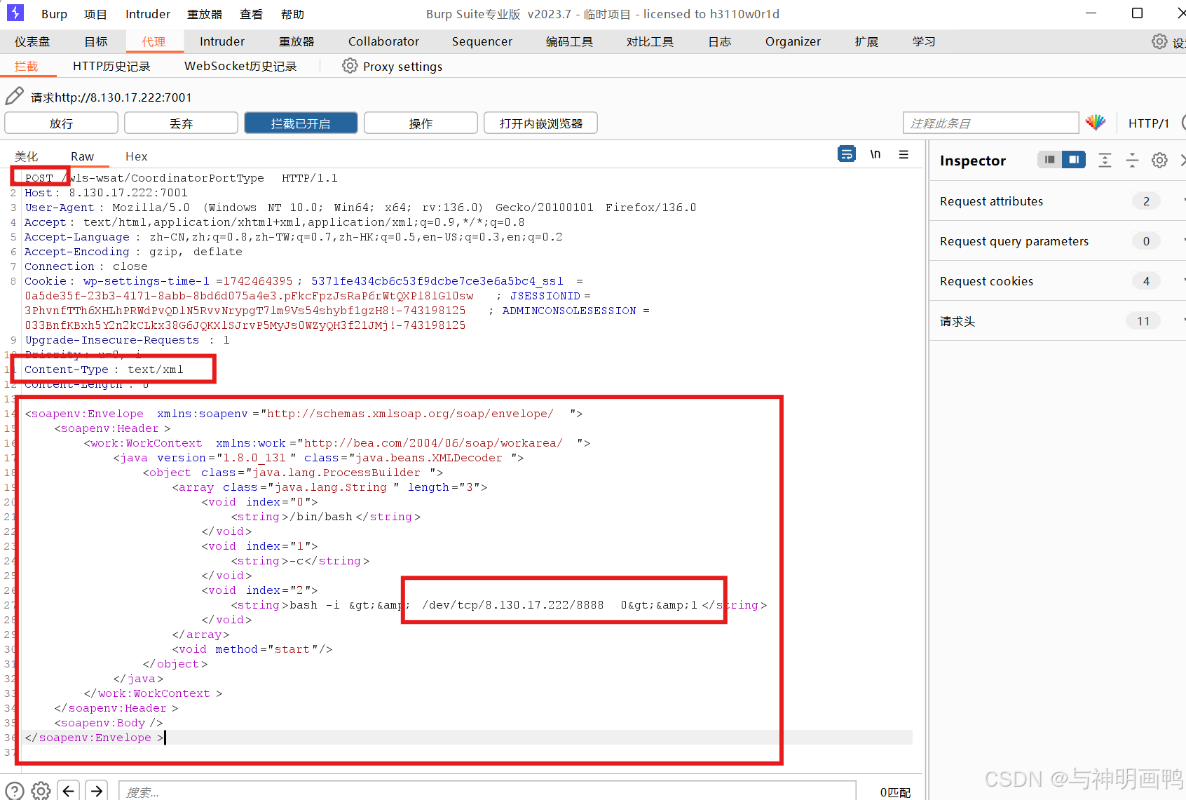Select the 拦截 sub-tab
The width and height of the screenshot is (1186, 800).
coord(27,66)
